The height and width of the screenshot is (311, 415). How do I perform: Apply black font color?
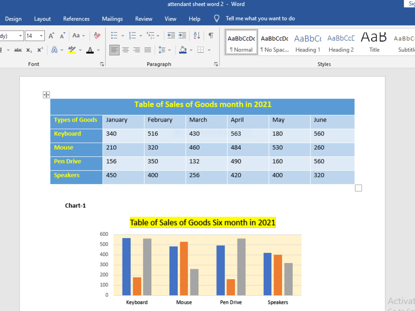[90, 50]
